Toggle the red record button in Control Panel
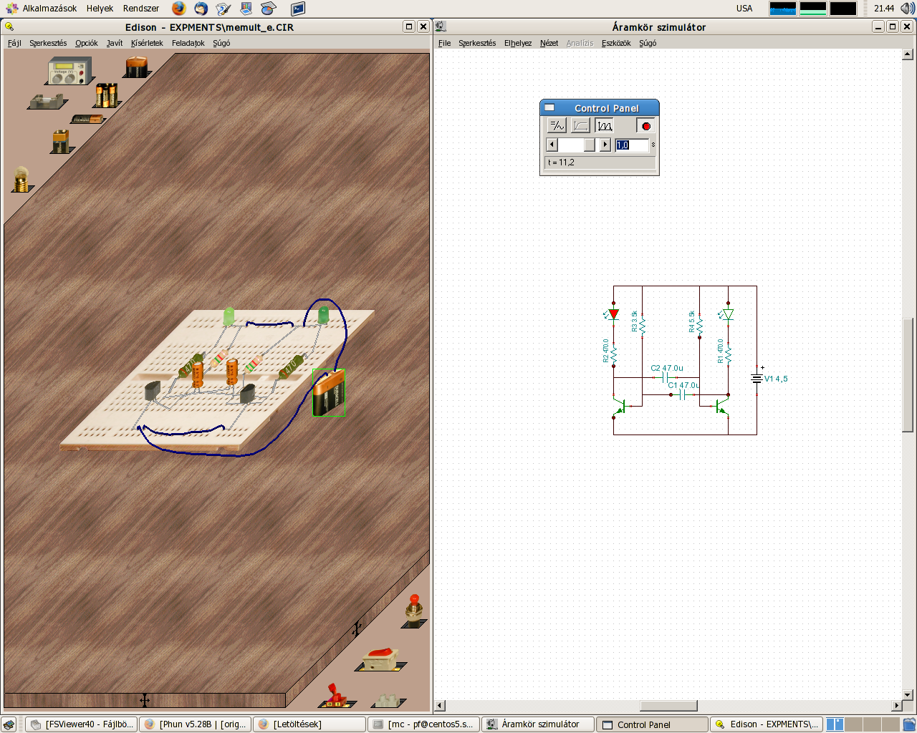The width and height of the screenshot is (917, 733). click(645, 126)
